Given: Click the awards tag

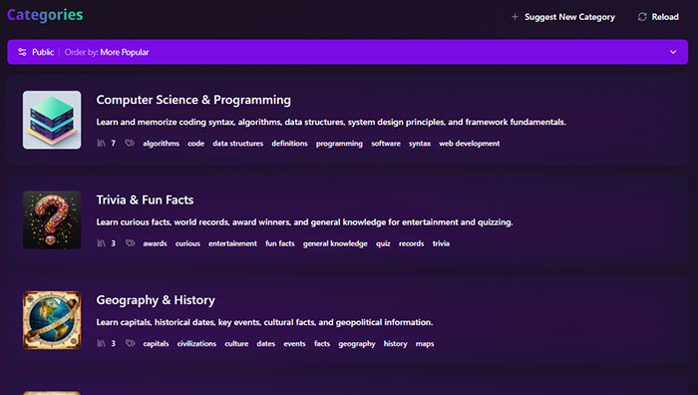Looking at the screenshot, I should [x=155, y=243].
